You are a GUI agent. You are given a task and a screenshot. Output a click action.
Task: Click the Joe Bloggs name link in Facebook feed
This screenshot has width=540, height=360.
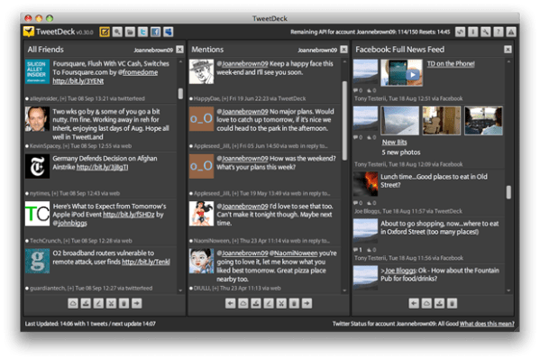tap(400, 271)
